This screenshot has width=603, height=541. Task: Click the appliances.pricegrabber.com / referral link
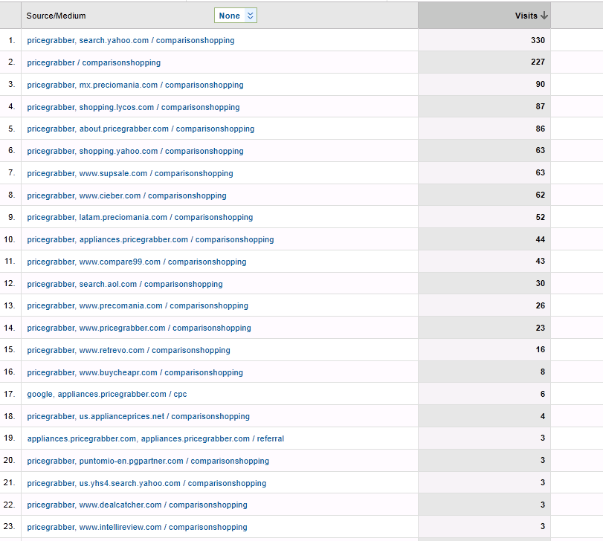click(155, 438)
